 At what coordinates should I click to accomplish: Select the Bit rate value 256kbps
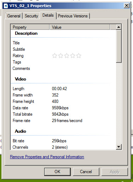tap(59, 141)
